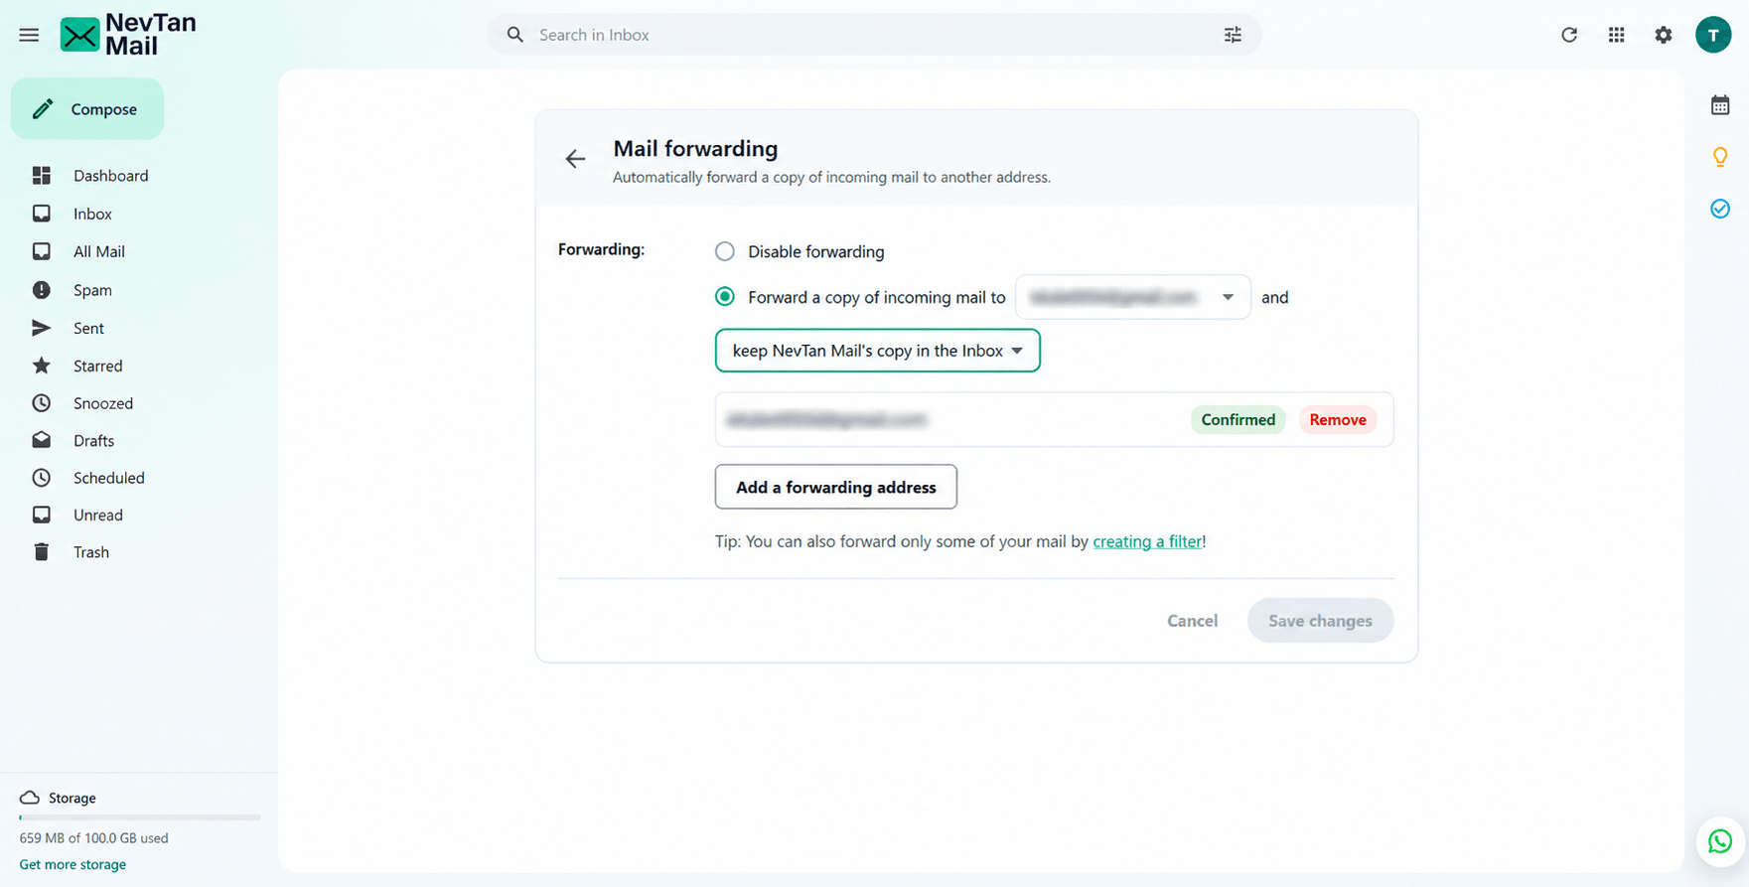Open settings gear icon
This screenshot has height=887, width=1749.
point(1664,35)
